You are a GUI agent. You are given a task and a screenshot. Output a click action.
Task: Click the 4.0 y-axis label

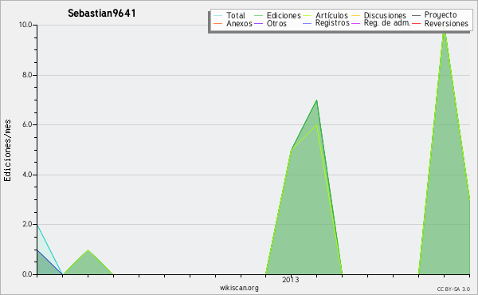pyautogui.click(x=27, y=175)
